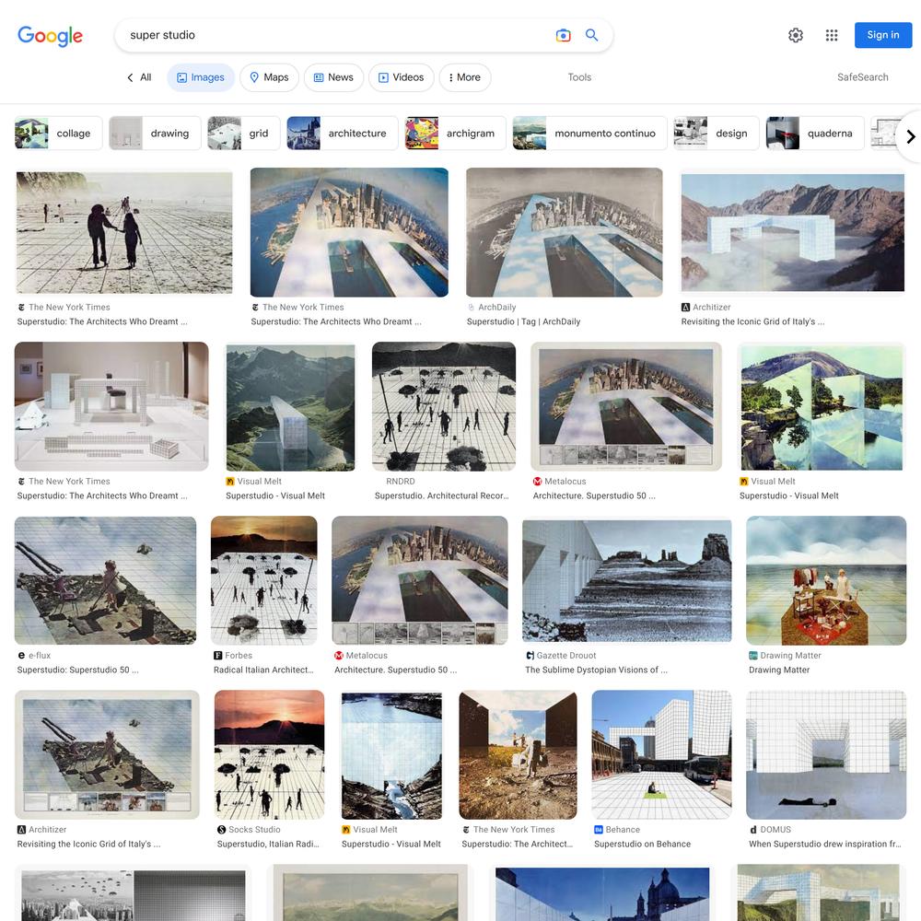Open the RNDRD black-and-white grid plaza image
Screen dimensions: 921x921
click(x=444, y=406)
